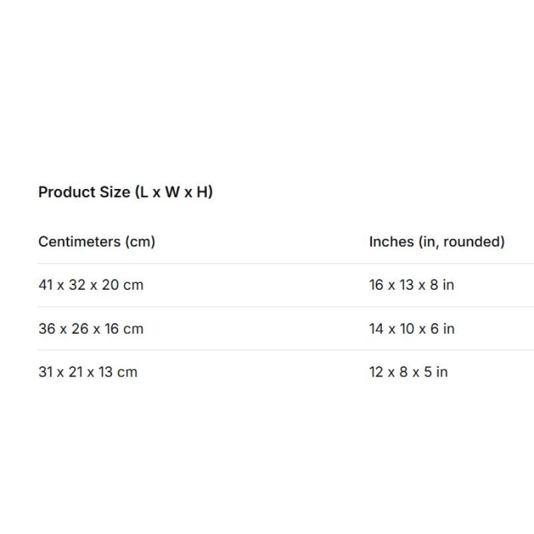Click the number 36 in second row
Image resolution: width=534 pixels, height=534 pixels.
click(x=47, y=329)
